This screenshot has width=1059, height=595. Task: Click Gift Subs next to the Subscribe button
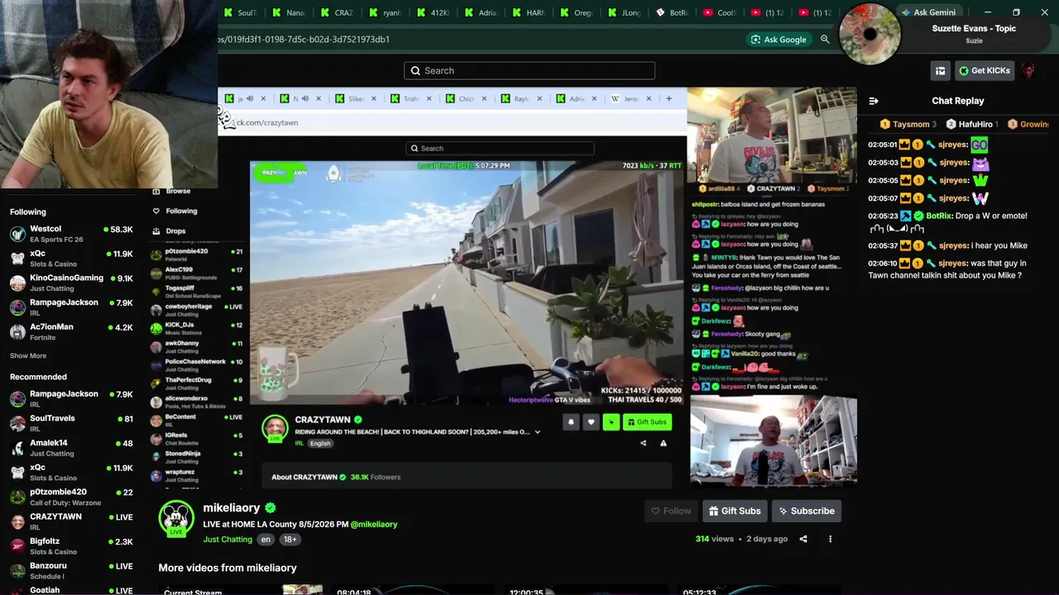point(735,511)
